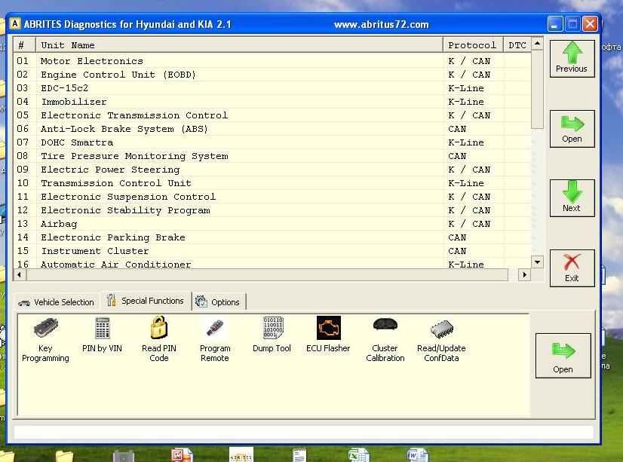
Task: Open the Dump Tool icon
Action: (272, 335)
